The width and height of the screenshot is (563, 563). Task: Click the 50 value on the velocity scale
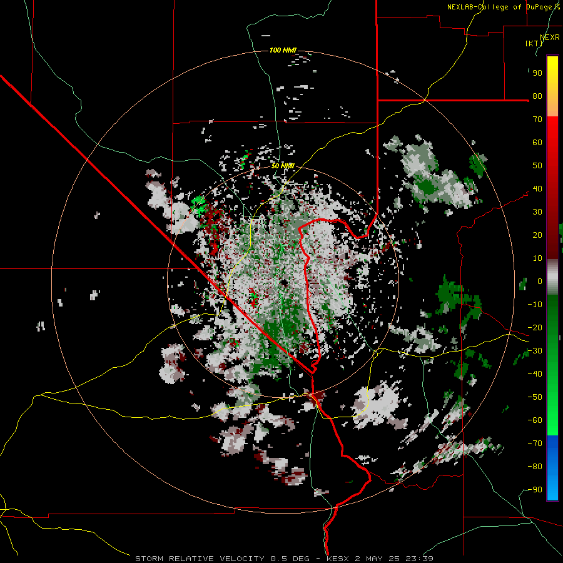click(x=537, y=166)
